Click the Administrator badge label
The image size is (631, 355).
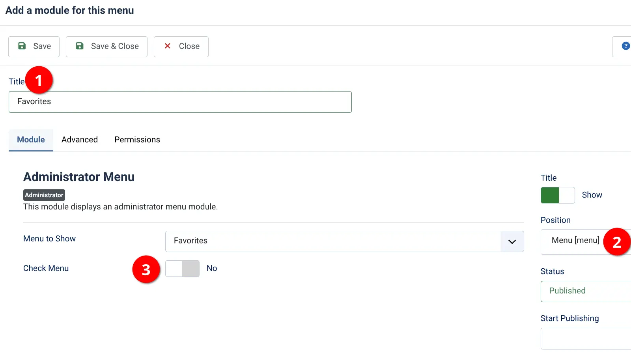pos(44,195)
